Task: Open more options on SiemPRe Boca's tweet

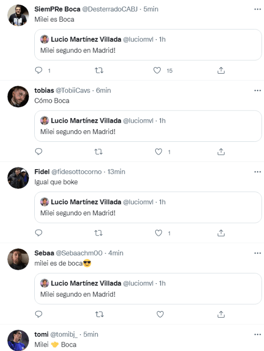Action: click(257, 9)
